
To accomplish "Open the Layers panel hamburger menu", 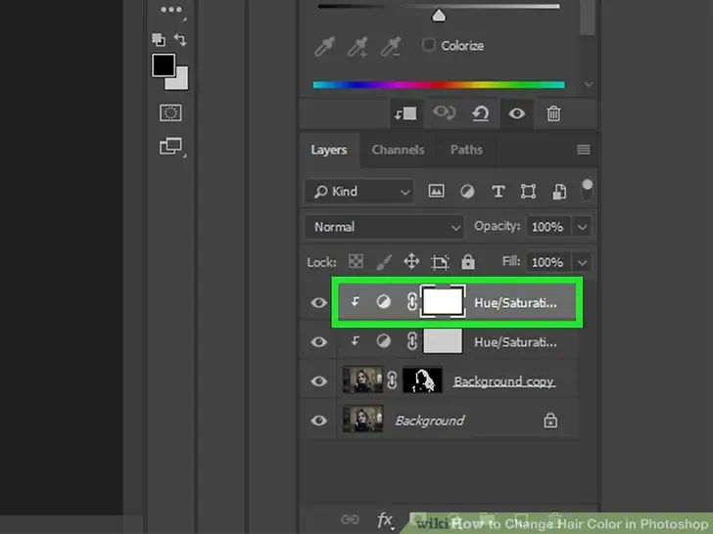I will point(584,150).
